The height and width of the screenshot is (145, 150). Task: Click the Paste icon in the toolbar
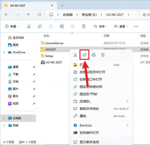point(51,26)
